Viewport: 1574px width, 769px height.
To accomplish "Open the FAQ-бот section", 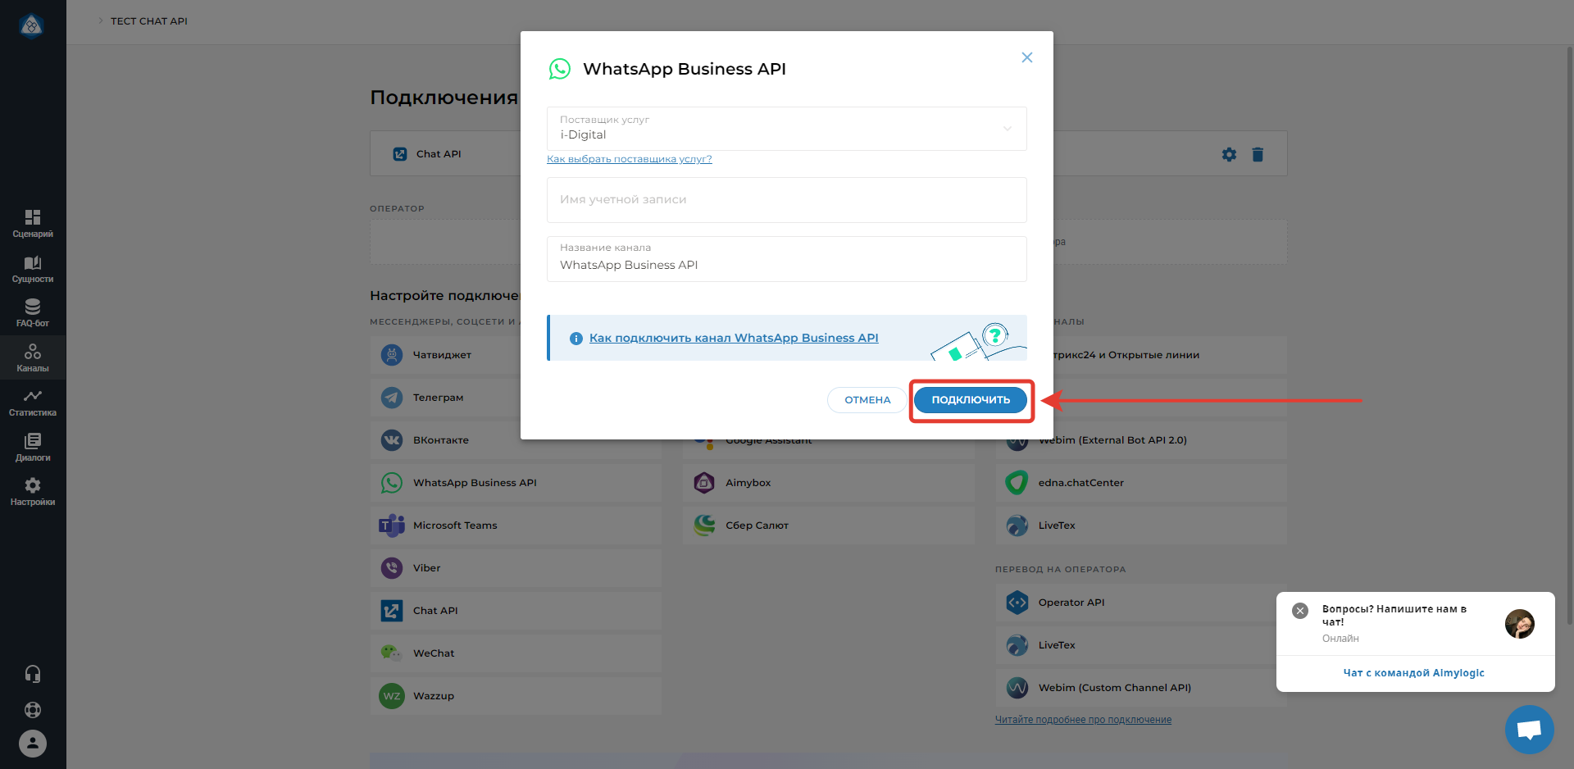I will point(33,313).
